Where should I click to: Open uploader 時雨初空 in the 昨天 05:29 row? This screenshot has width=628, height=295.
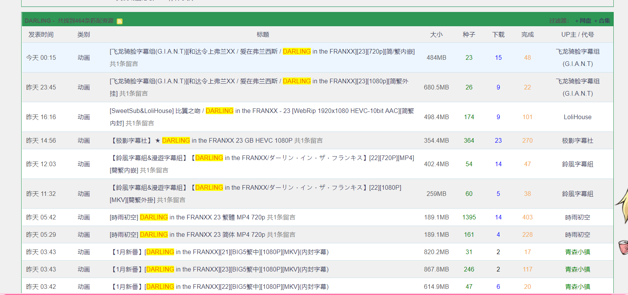tap(578, 235)
